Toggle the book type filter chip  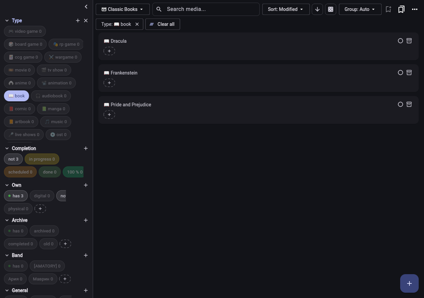(x=17, y=96)
